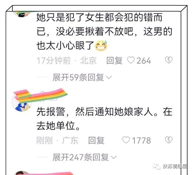Like the Guangdong comment with 1778 likes
The image size is (193, 175).
pyautogui.click(x=126, y=140)
